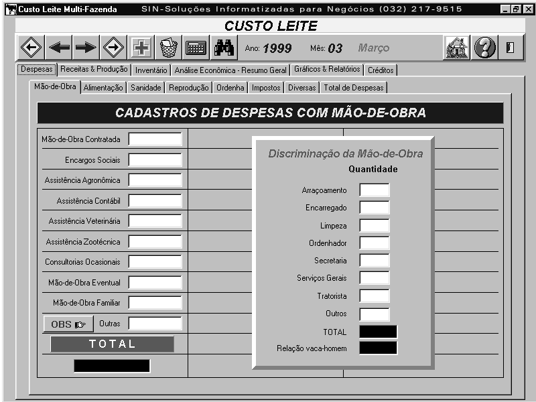The height and width of the screenshot is (402, 536).
Task: Select the Impostos sub-tab
Action: tap(266, 88)
